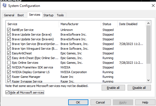Click Running status of Razer Game Manager
Viewport: 156px width, 106px height.
point(108,77)
